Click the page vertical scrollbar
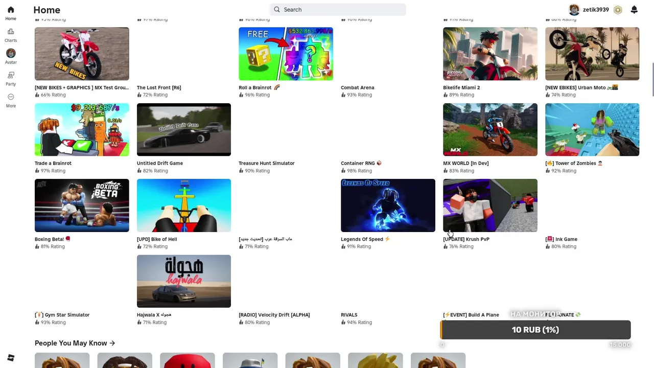The width and height of the screenshot is (654, 368). (652, 79)
